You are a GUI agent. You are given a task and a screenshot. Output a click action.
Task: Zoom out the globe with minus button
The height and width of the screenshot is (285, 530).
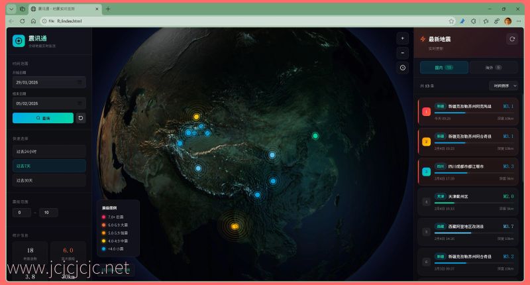click(403, 53)
